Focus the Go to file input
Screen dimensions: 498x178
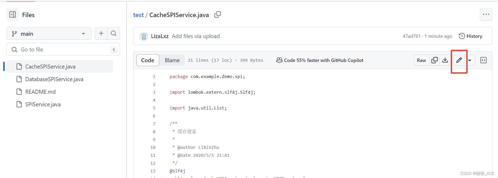coord(63,49)
